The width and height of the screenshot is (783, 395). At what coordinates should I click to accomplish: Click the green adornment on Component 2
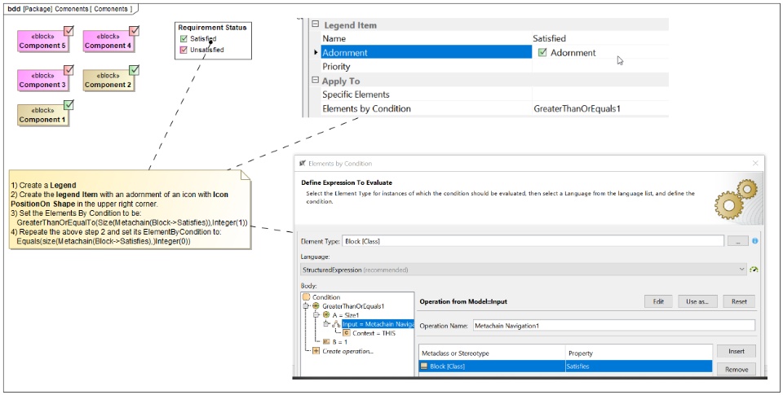134,70
